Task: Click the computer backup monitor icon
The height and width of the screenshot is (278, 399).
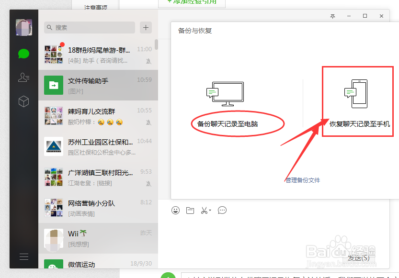Action: pyautogui.click(x=225, y=94)
